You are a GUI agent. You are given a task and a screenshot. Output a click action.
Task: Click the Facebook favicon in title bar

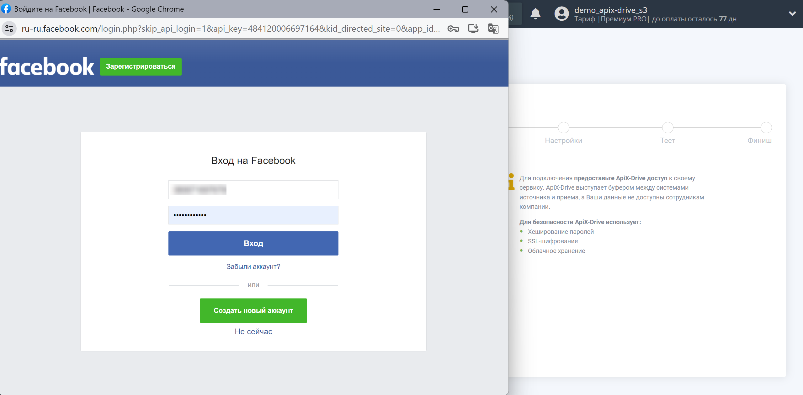click(x=6, y=9)
